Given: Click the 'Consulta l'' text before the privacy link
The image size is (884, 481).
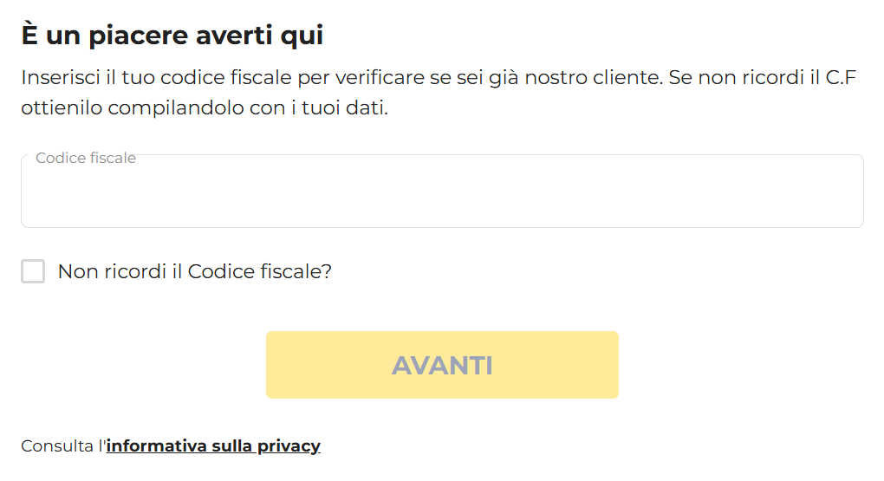Looking at the screenshot, I should tap(61, 446).
